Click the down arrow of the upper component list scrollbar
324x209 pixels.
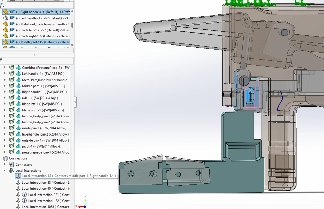72,45
